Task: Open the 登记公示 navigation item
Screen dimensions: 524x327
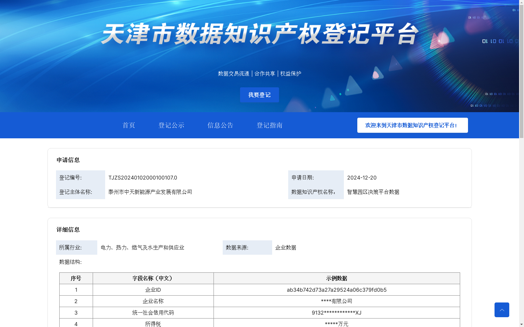Action: pos(171,125)
